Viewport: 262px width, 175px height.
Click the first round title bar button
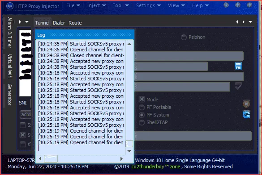[226, 5]
